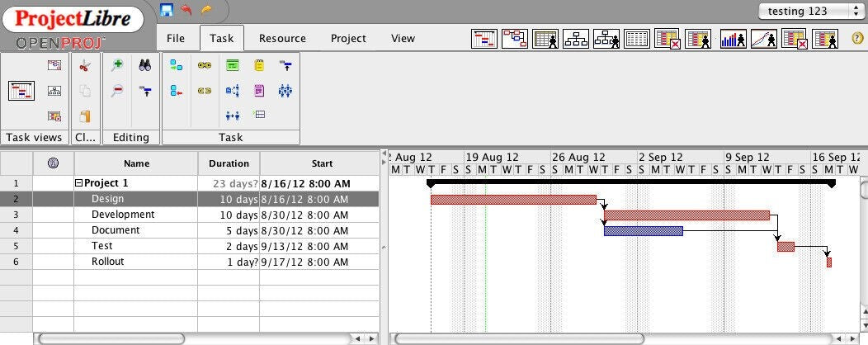This screenshot has width=868, height=345.
Task: Click the scissors Cut icon
Action: coord(84,65)
